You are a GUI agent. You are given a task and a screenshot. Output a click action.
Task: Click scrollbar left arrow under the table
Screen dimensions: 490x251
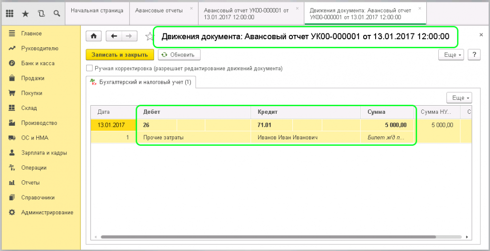pos(96,237)
